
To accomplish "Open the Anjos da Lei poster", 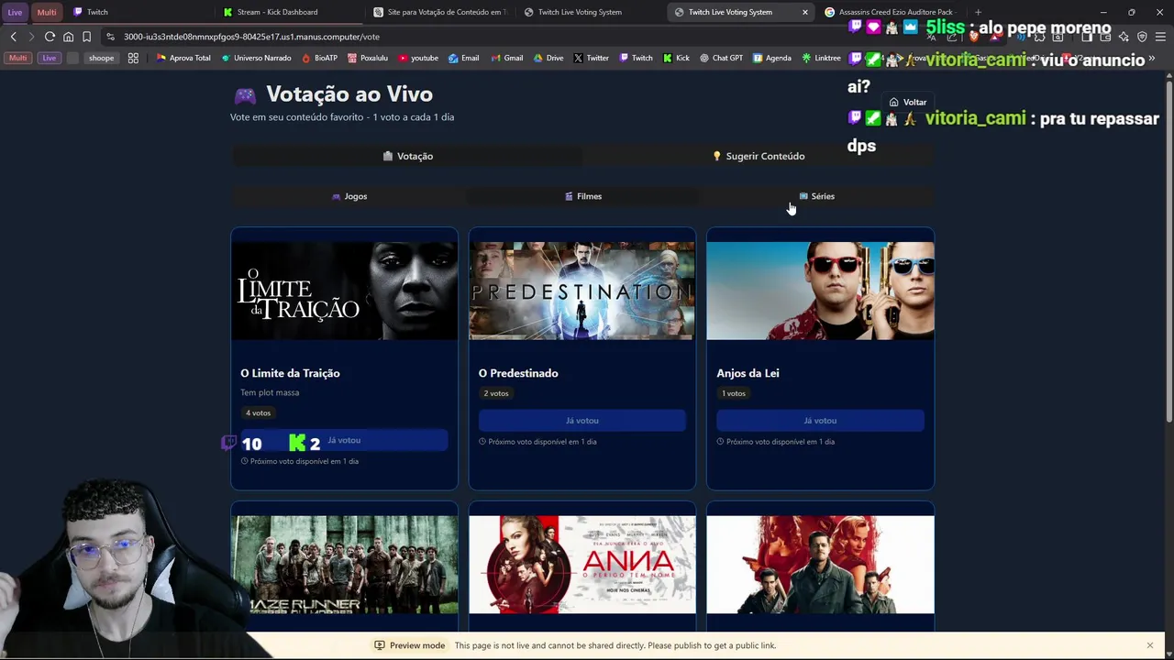I will click(820, 291).
